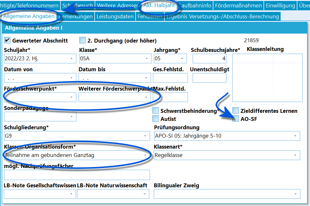Switch to the Akt. Halbjahr tab
Screen dimensions: 310x206
(159, 5)
